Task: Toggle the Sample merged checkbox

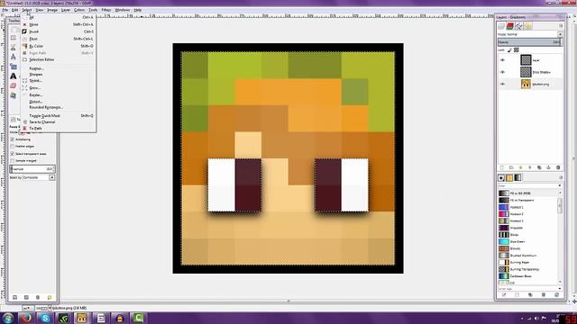Action: [13, 161]
